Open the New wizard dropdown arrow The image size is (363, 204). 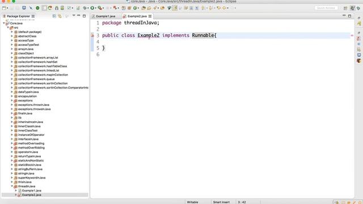[7, 8]
